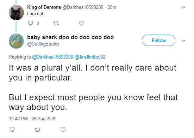Open King of Demons display name
This screenshot has height=138, width=194.
coord(44,7)
